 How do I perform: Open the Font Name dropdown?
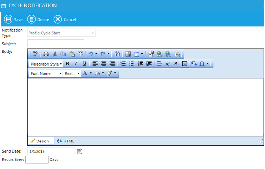point(46,74)
